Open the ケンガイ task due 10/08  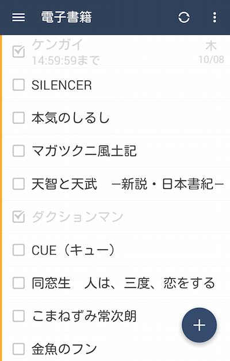[116, 51]
